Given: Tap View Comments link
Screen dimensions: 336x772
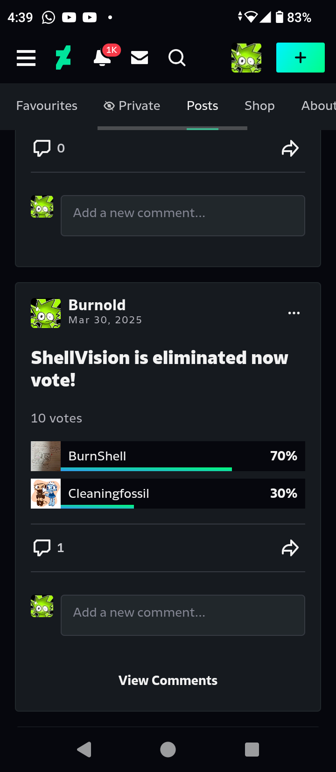Looking at the screenshot, I should [168, 680].
